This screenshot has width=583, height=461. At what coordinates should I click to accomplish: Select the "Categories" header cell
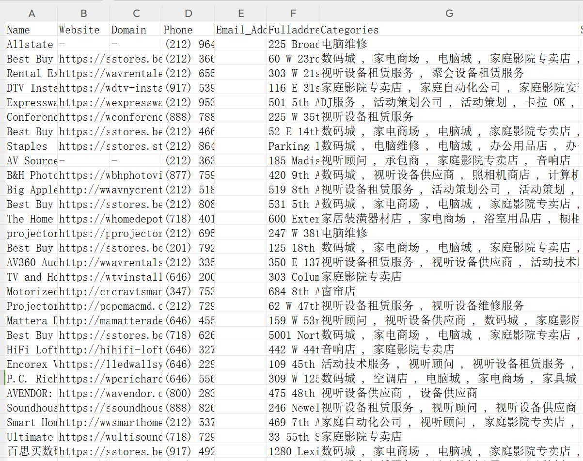(x=449, y=30)
